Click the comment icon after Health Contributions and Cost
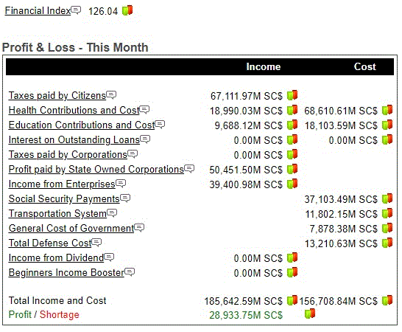The width and height of the screenshot is (402, 332). (144, 110)
